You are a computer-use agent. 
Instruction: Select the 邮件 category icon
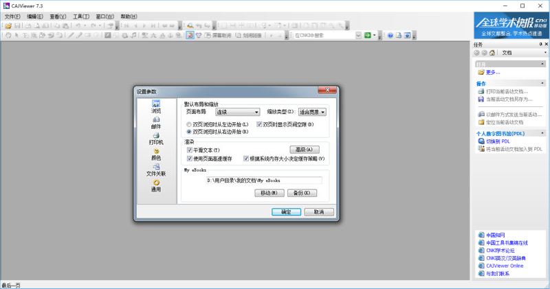[155, 120]
